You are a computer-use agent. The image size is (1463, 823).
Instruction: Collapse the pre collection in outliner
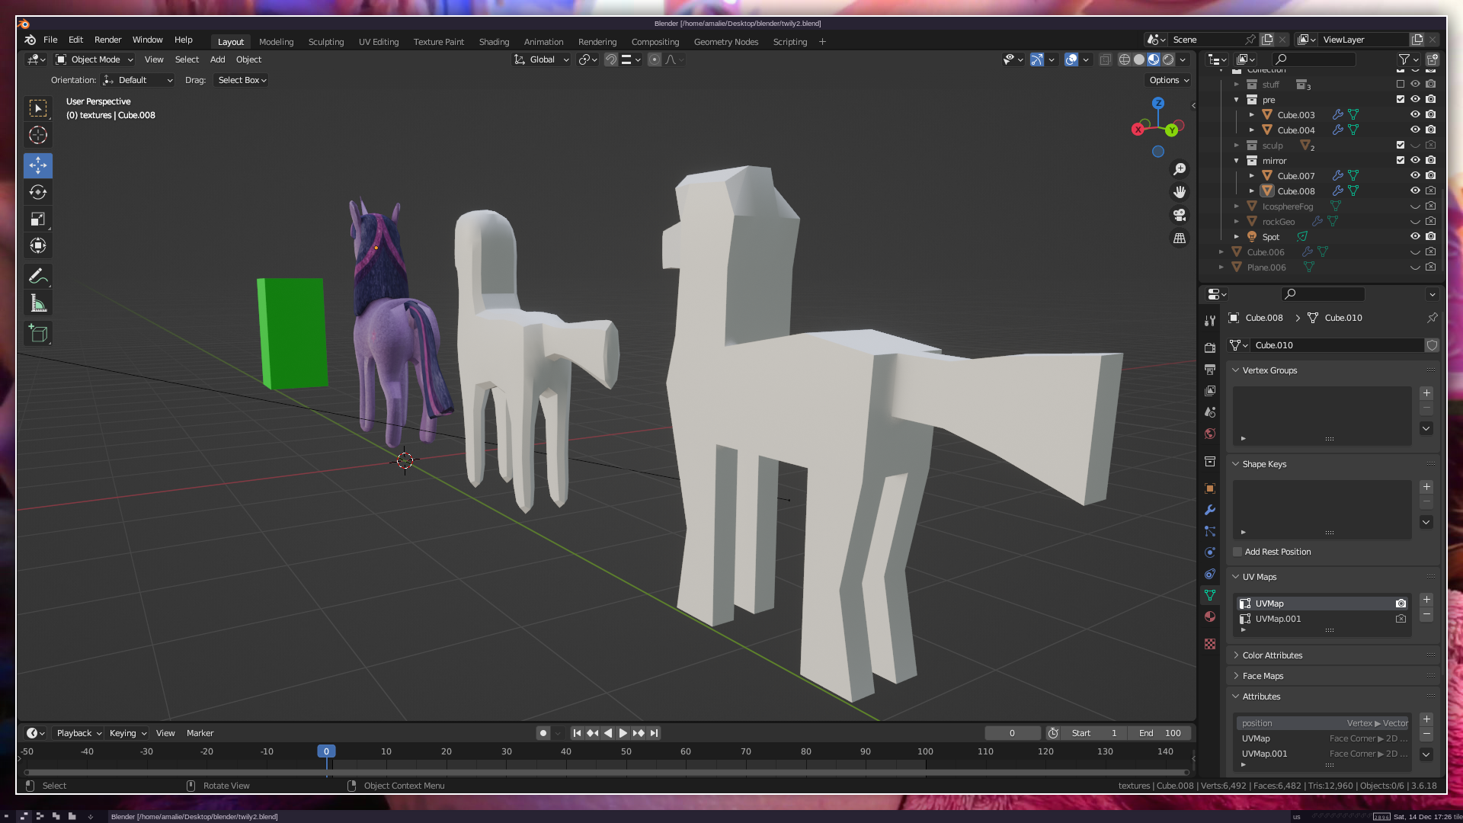pos(1236,100)
